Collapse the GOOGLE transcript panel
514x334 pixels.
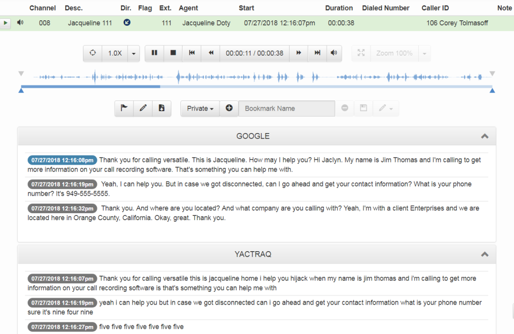point(485,136)
